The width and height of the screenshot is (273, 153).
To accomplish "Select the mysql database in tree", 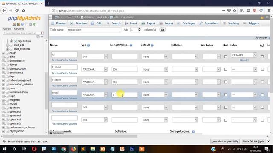I will point(13,104).
